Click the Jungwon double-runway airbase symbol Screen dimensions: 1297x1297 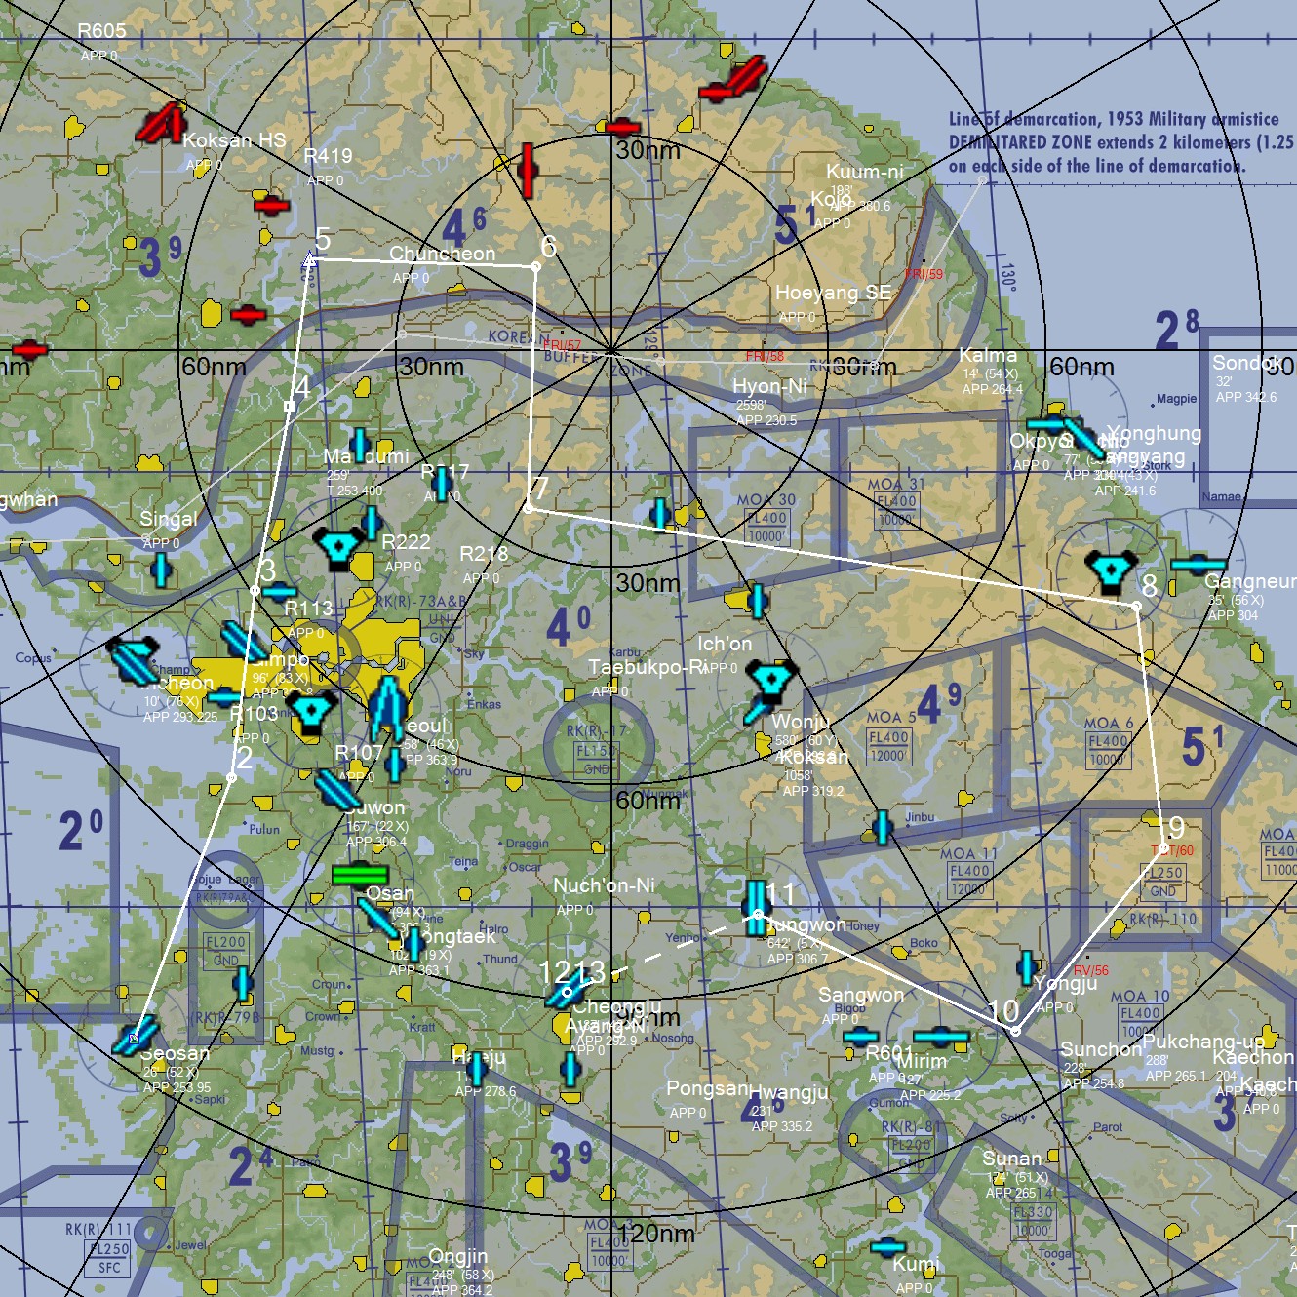pyautogui.click(x=757, y=907)
